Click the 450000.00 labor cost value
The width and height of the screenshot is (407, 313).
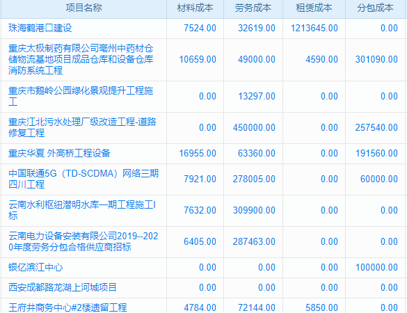point(254,127)
